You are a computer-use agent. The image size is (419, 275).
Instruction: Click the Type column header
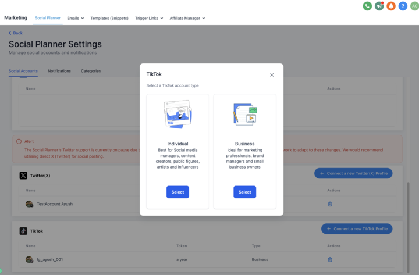coord(255,245)
